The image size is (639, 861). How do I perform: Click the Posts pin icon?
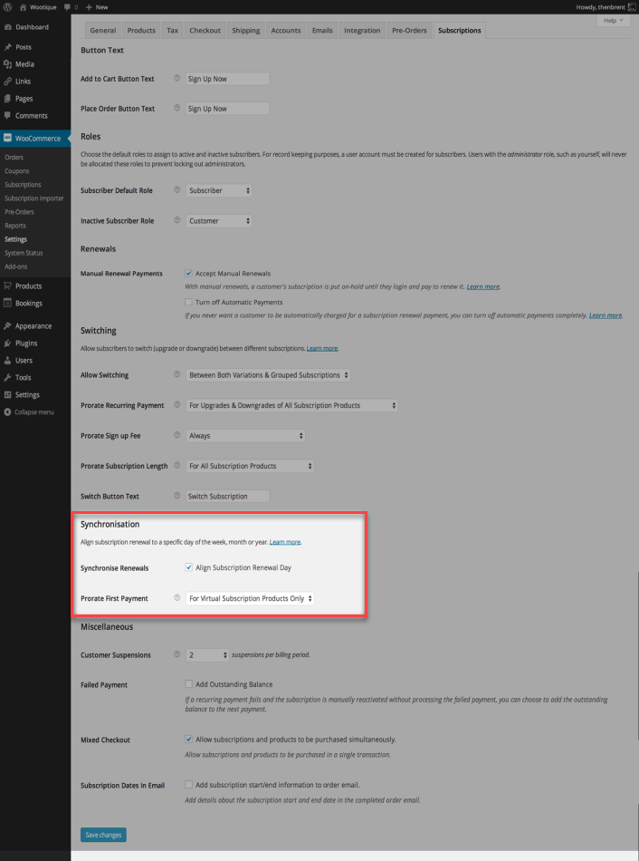coord(7,47)
